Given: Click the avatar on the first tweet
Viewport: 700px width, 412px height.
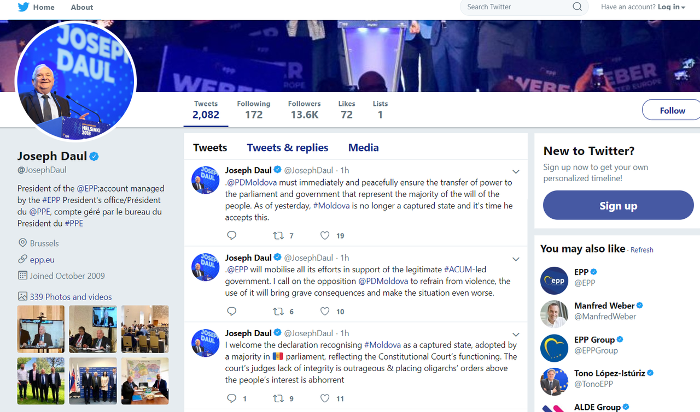Looking at the screenshot, I should [x=206, y=180].
